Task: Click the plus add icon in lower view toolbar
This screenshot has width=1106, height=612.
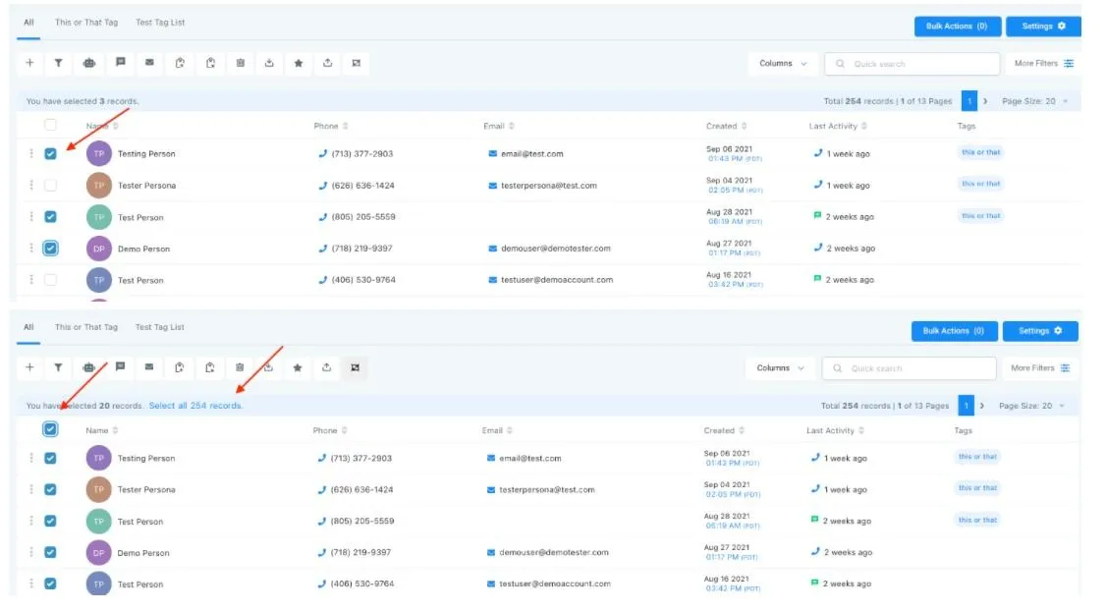Action: tap(29, 367)
